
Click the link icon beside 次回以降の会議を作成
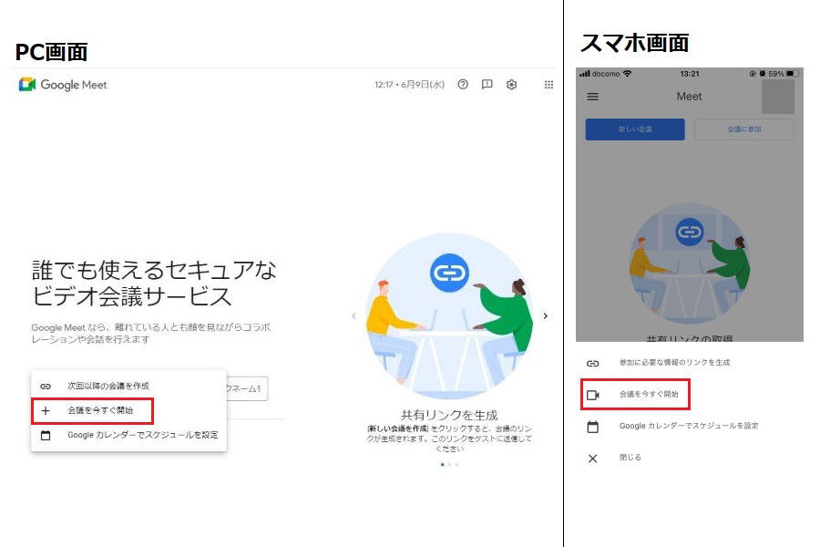pos(46,387)
